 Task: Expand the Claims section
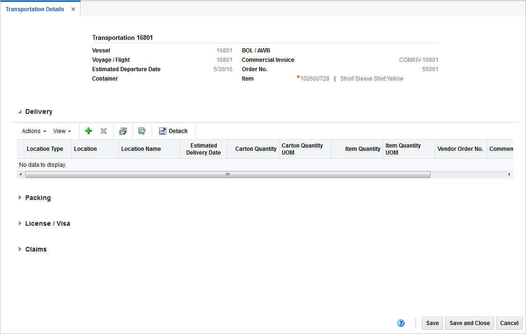(x=20, y=249)
